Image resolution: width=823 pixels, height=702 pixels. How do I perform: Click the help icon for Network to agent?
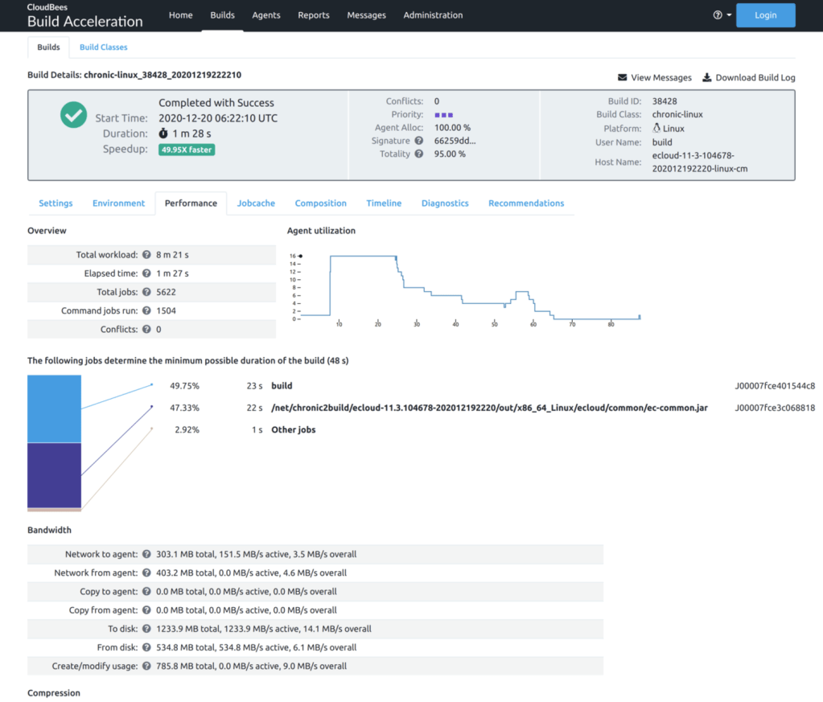coord(146,554)
